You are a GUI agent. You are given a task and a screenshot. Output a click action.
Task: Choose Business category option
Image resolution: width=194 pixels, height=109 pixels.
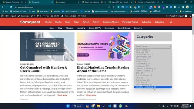[x=153, y=52]
